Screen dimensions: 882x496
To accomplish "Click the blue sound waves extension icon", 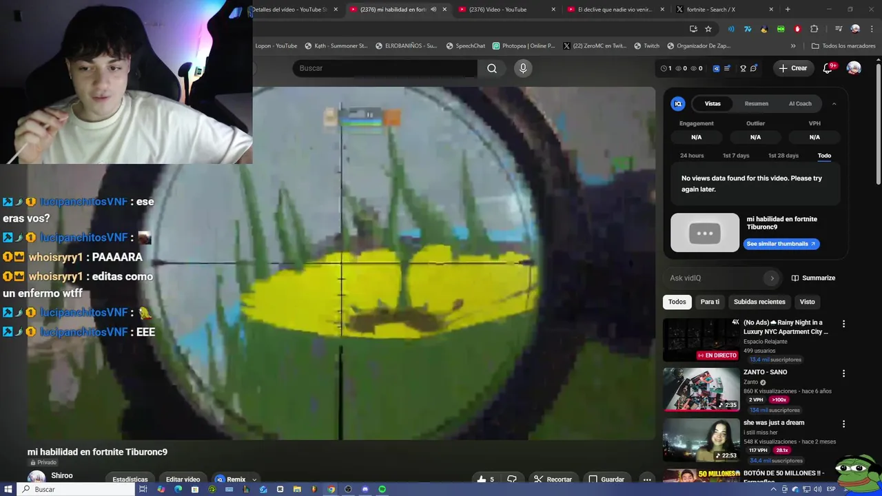I will pos(731,29).
